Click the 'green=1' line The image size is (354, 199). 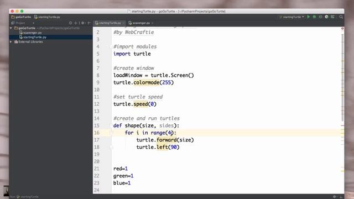[123, 176]
